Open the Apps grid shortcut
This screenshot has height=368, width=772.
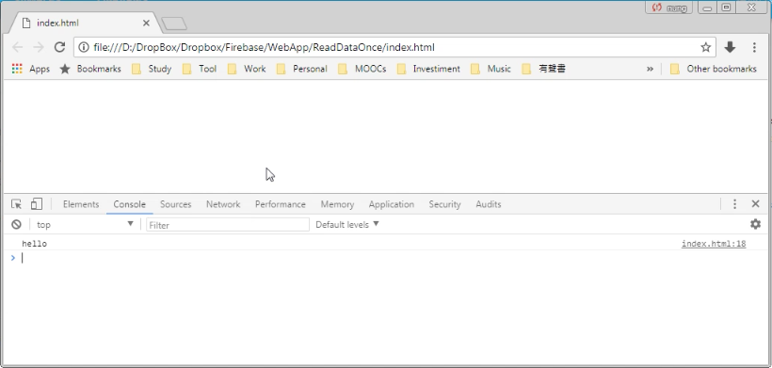point(30,69)
